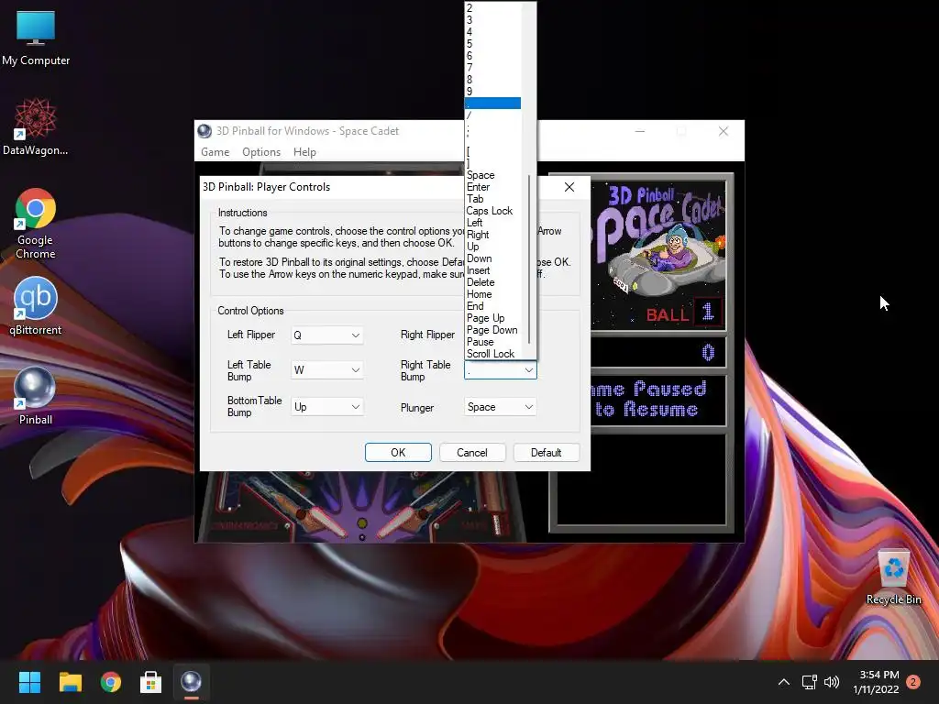This screenshot has width=939, height=704.
Task: Open the Recycle Bin icon
Action: [893, 577]
